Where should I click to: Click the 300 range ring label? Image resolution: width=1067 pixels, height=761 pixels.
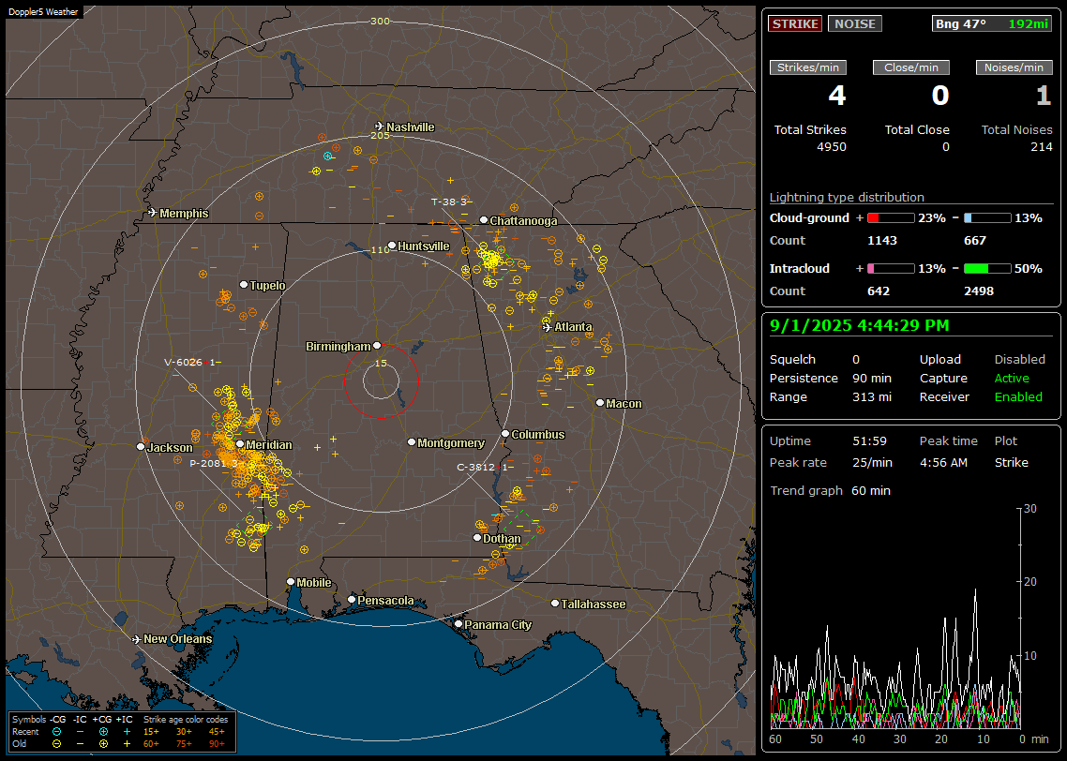click(x=380, y=21)
